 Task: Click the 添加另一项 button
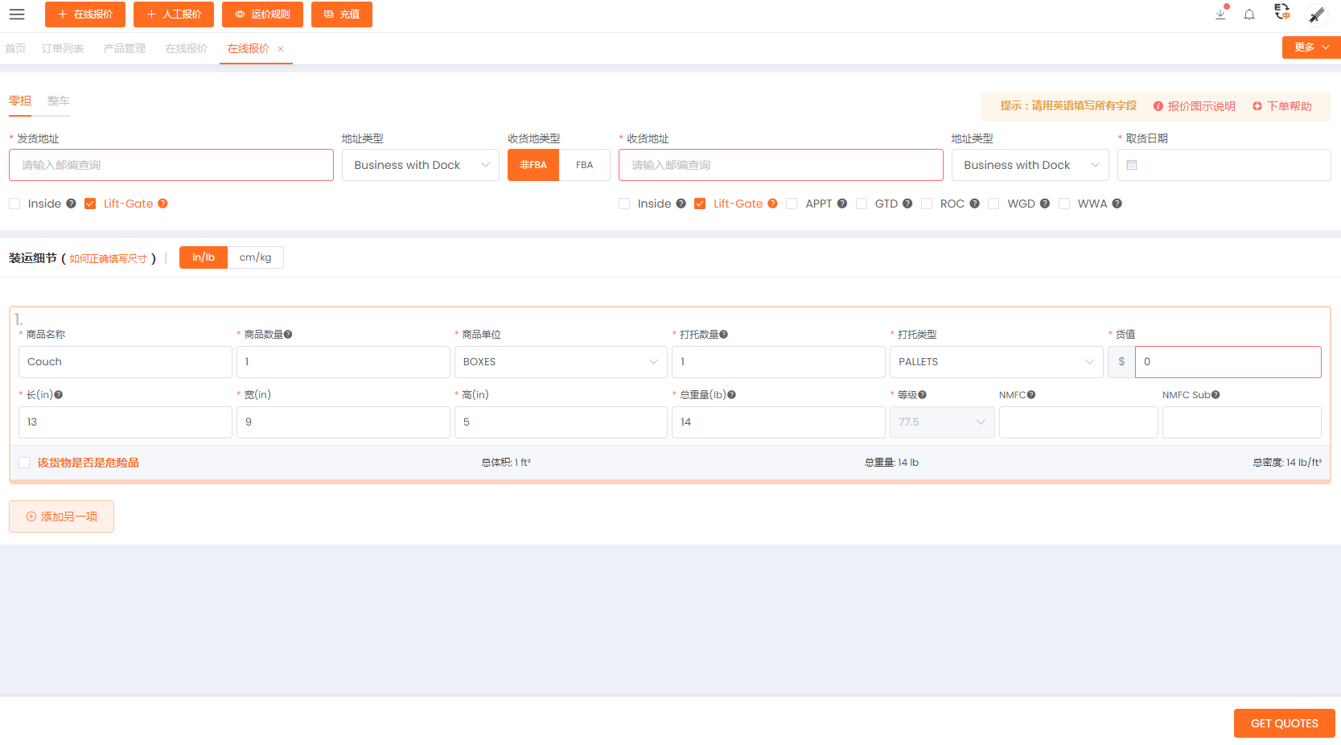pos(61,517)
